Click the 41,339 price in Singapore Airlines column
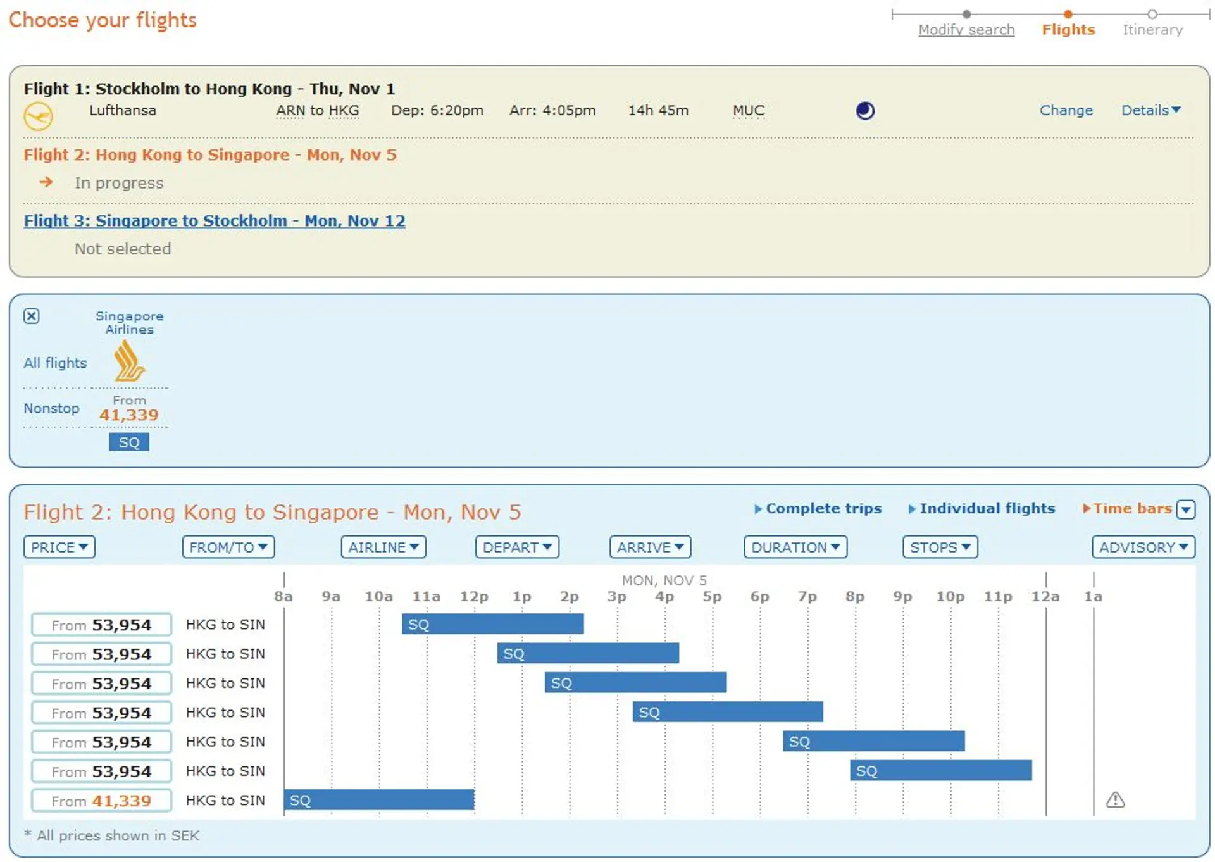The image size is (1215, 862). point(128,415)
